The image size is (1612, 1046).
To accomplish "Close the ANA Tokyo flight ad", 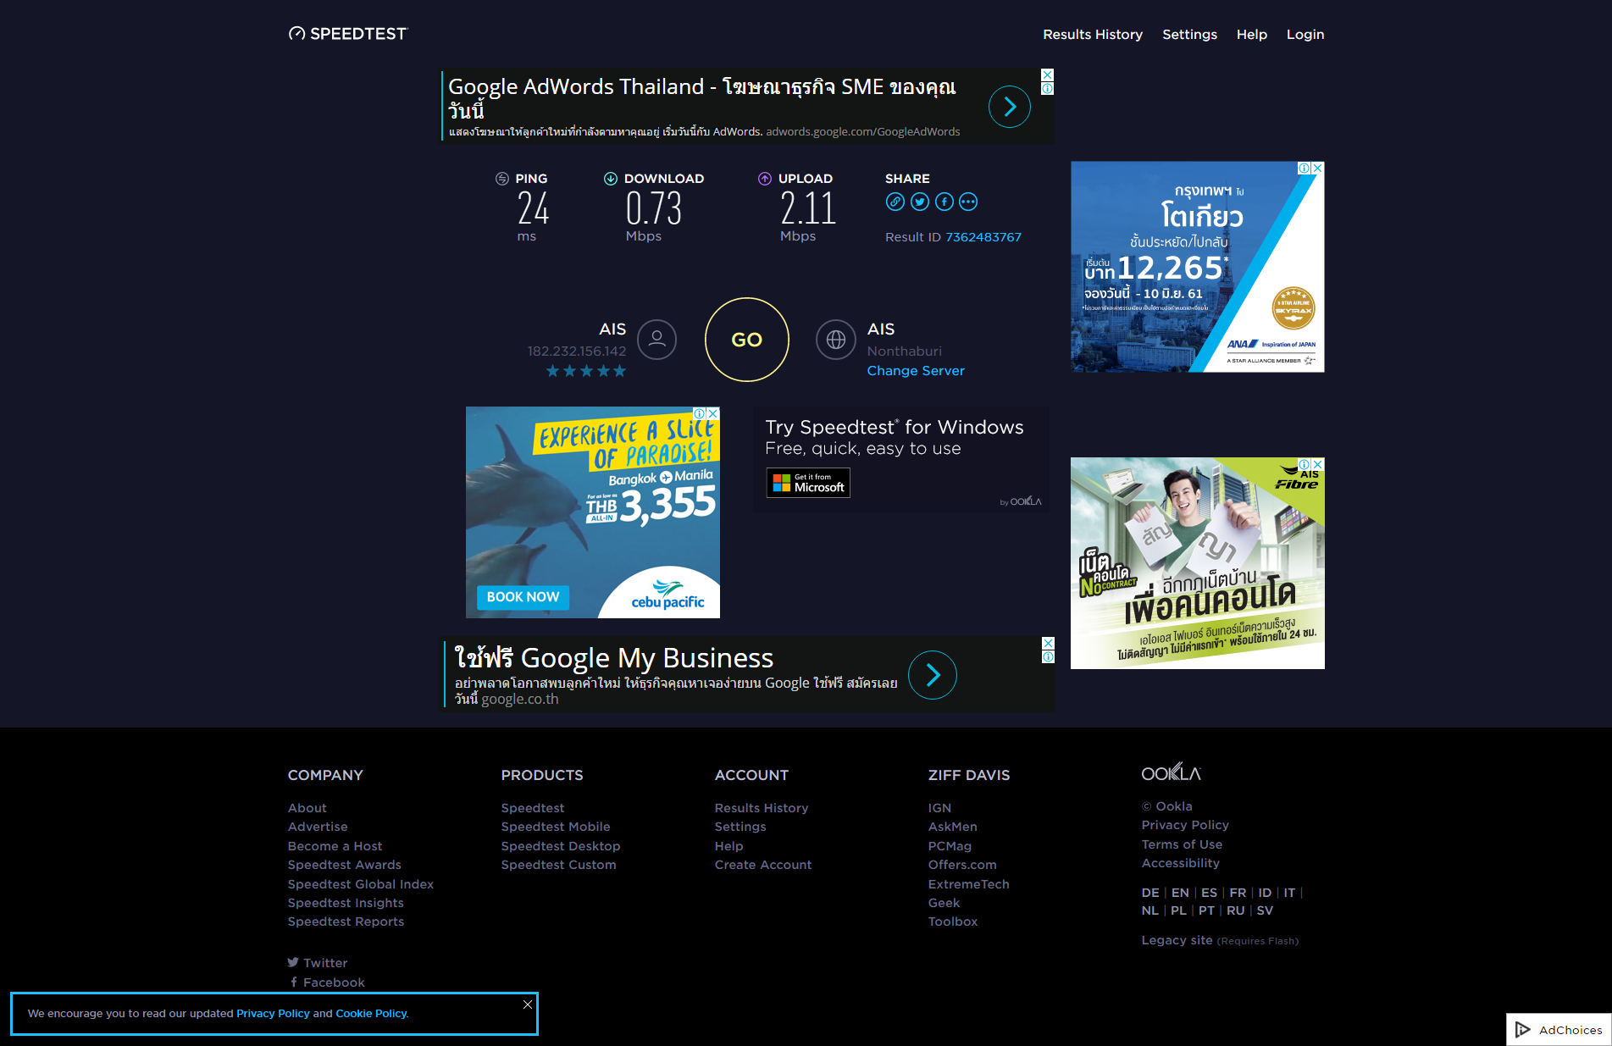I will point(1317,168).
